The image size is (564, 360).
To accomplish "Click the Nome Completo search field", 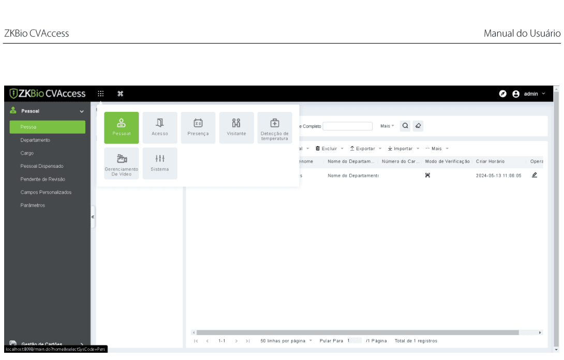I will (x=348, y=126).
